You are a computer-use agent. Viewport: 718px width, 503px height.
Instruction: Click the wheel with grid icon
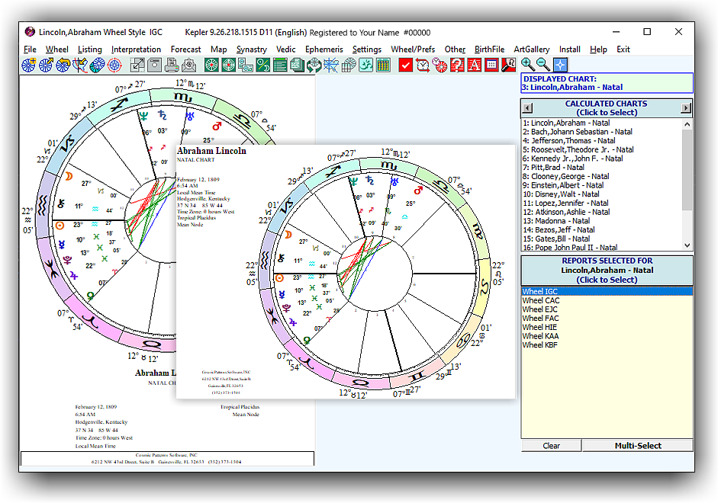tap(349, 66)
